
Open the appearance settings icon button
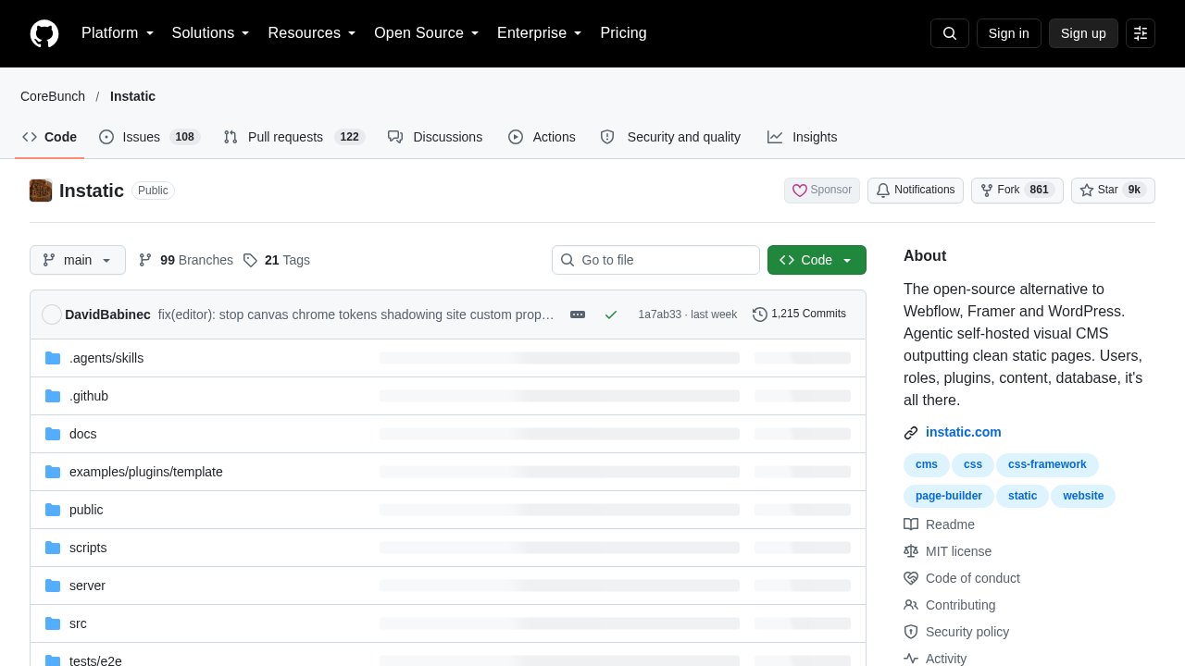[x=1141, y=33]
